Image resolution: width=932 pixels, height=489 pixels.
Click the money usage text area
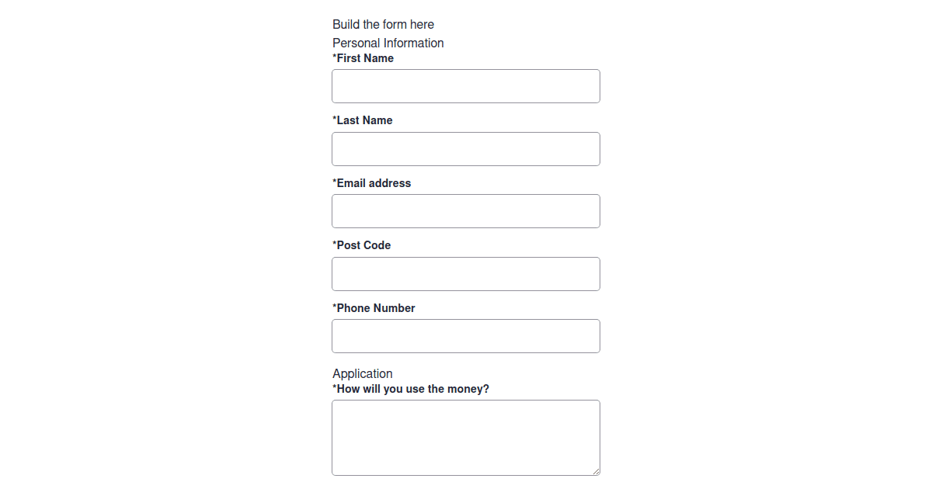click(x=466, y=438)
